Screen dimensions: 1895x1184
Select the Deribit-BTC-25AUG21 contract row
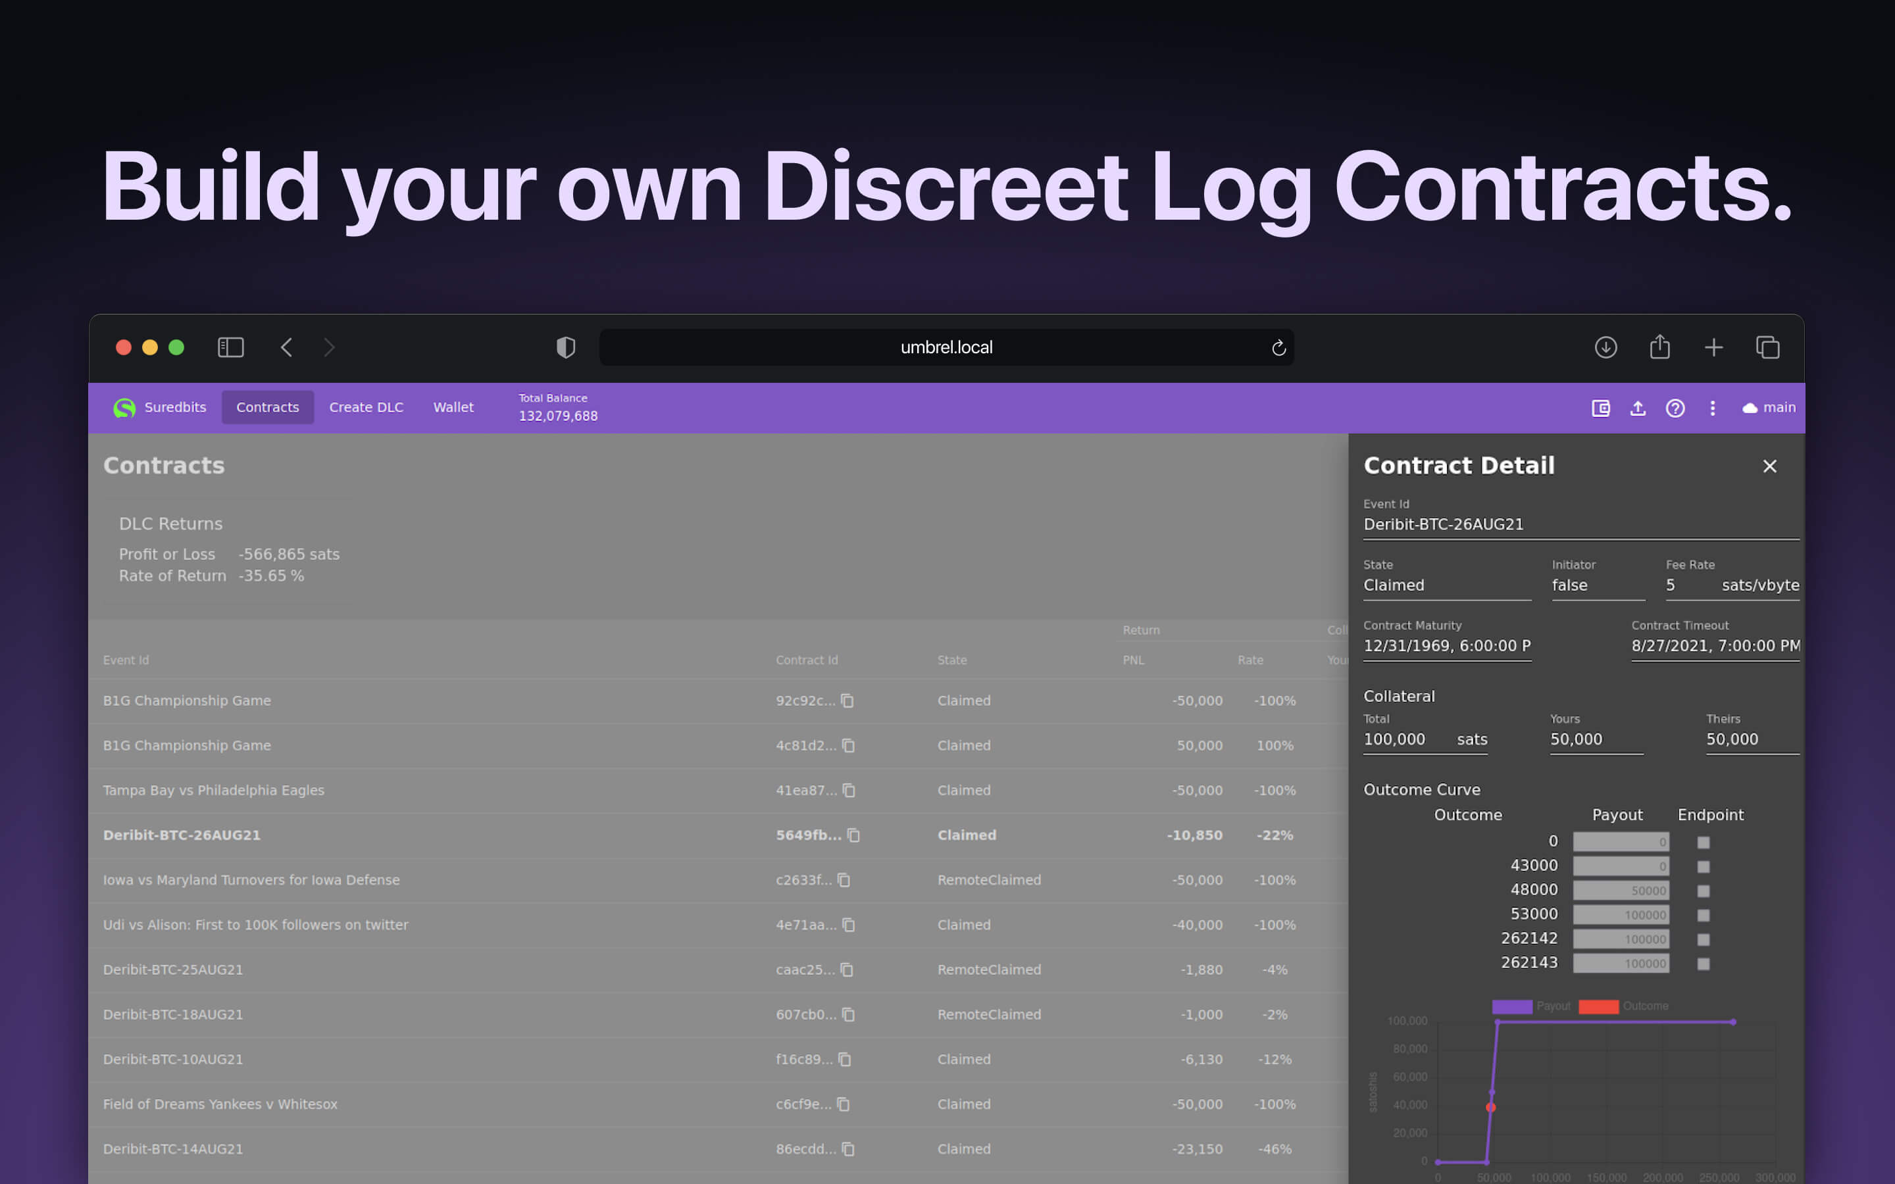coord(173,970)
